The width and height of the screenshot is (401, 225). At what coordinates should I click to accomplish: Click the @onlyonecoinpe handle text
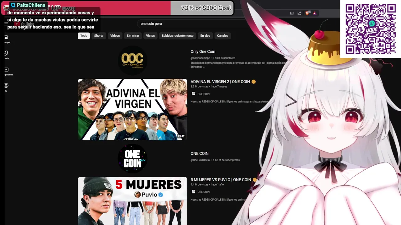[x=200, y=58]
